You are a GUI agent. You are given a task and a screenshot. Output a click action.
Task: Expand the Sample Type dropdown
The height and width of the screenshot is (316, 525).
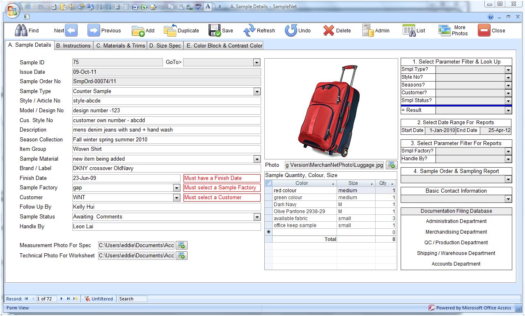[x=257, y=91]
